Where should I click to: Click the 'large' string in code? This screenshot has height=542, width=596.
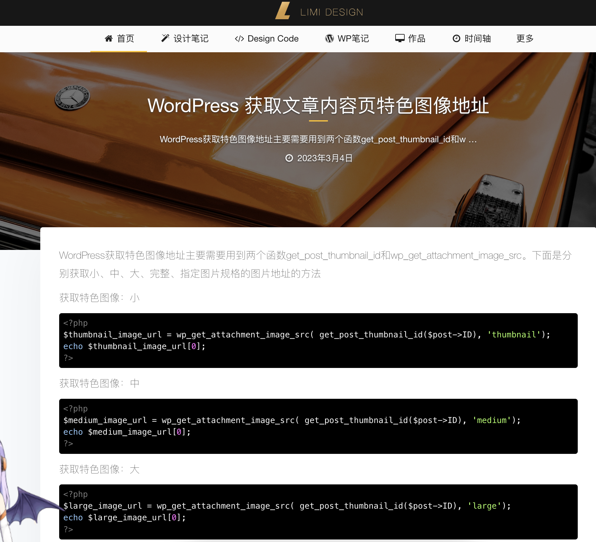[x=484, y=506]
